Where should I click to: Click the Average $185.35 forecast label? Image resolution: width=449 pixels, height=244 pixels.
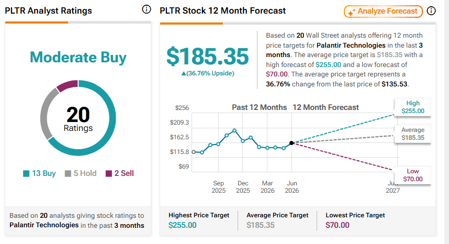[413, 134]
